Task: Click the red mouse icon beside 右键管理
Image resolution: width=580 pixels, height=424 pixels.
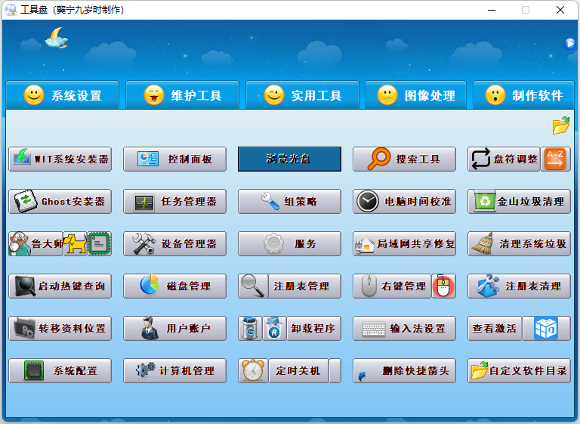Action: coord(444,286)
